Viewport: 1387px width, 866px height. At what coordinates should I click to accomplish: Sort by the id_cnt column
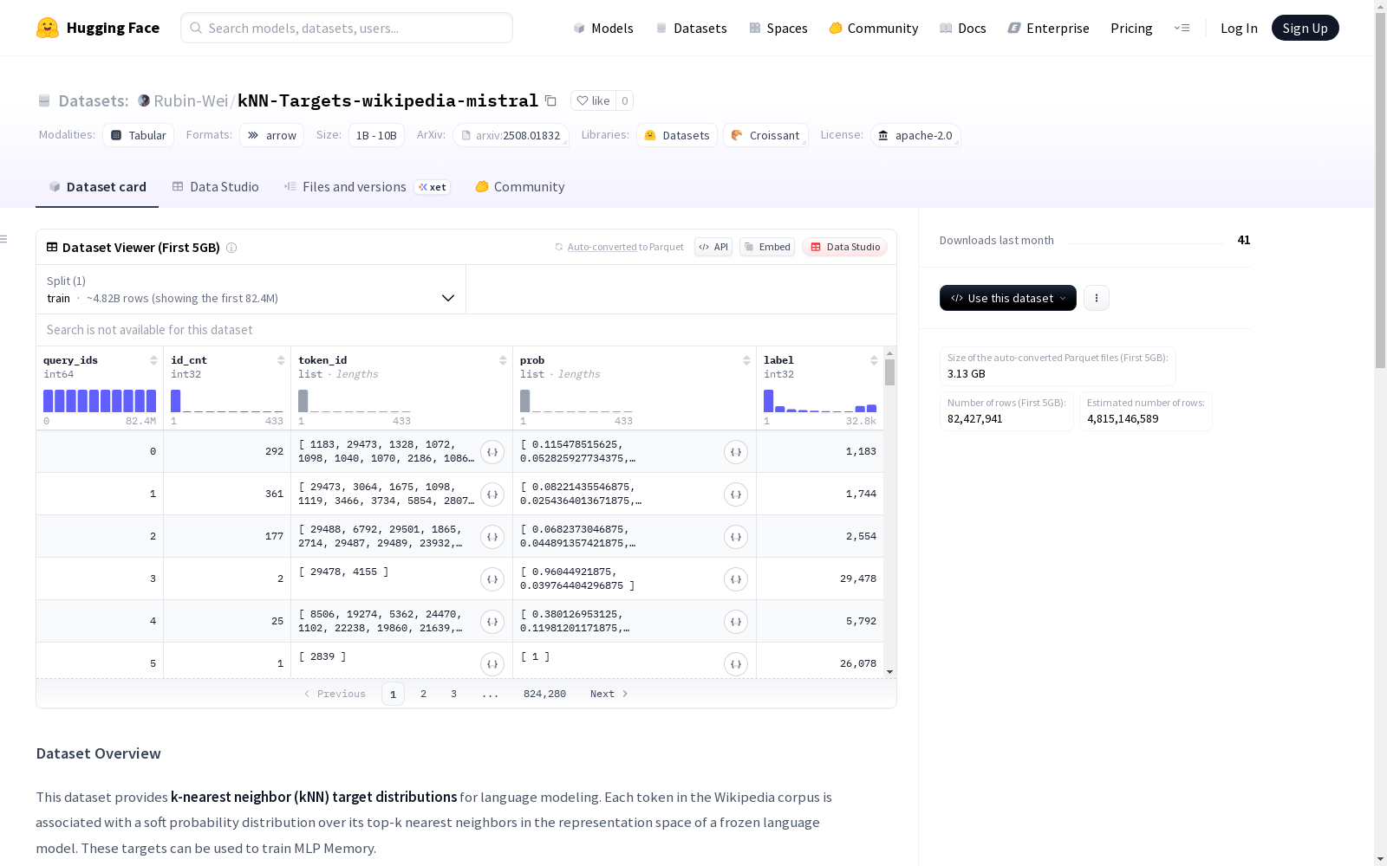point(281,360)
